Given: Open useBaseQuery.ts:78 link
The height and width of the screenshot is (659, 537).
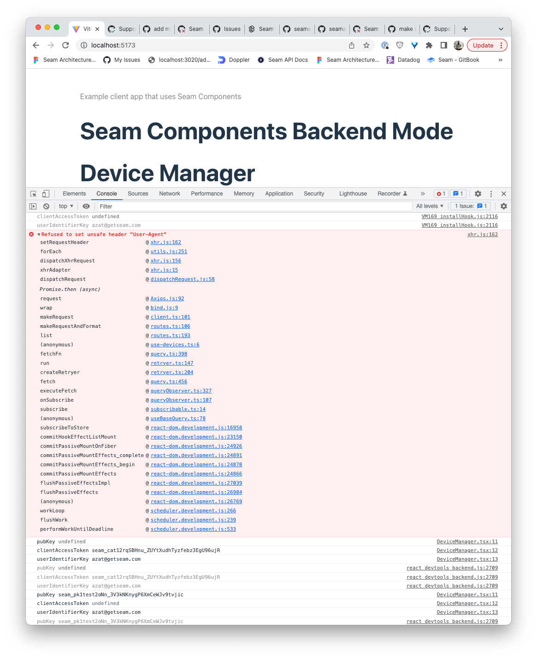Looking at the screenshot, I should [x=178, y=419].
